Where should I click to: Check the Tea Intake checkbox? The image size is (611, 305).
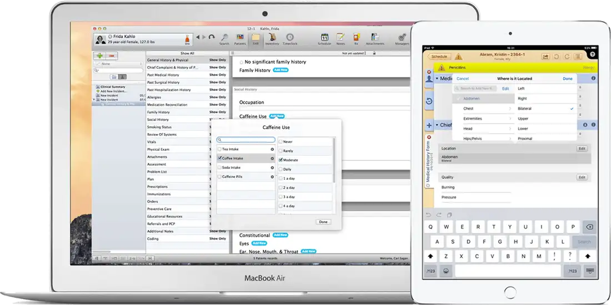click(220, 149)
